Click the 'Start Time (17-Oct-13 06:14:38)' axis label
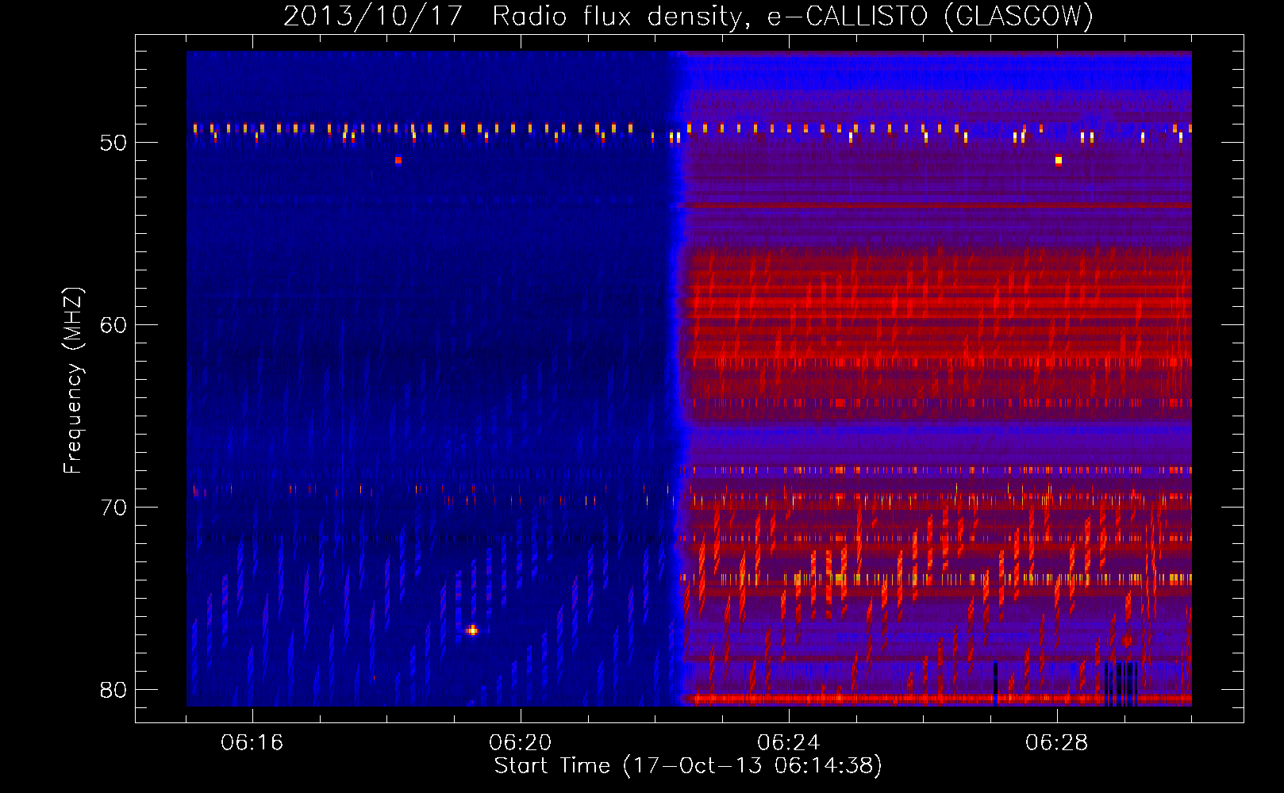The image size is (1284, 793). pos(688,765)
